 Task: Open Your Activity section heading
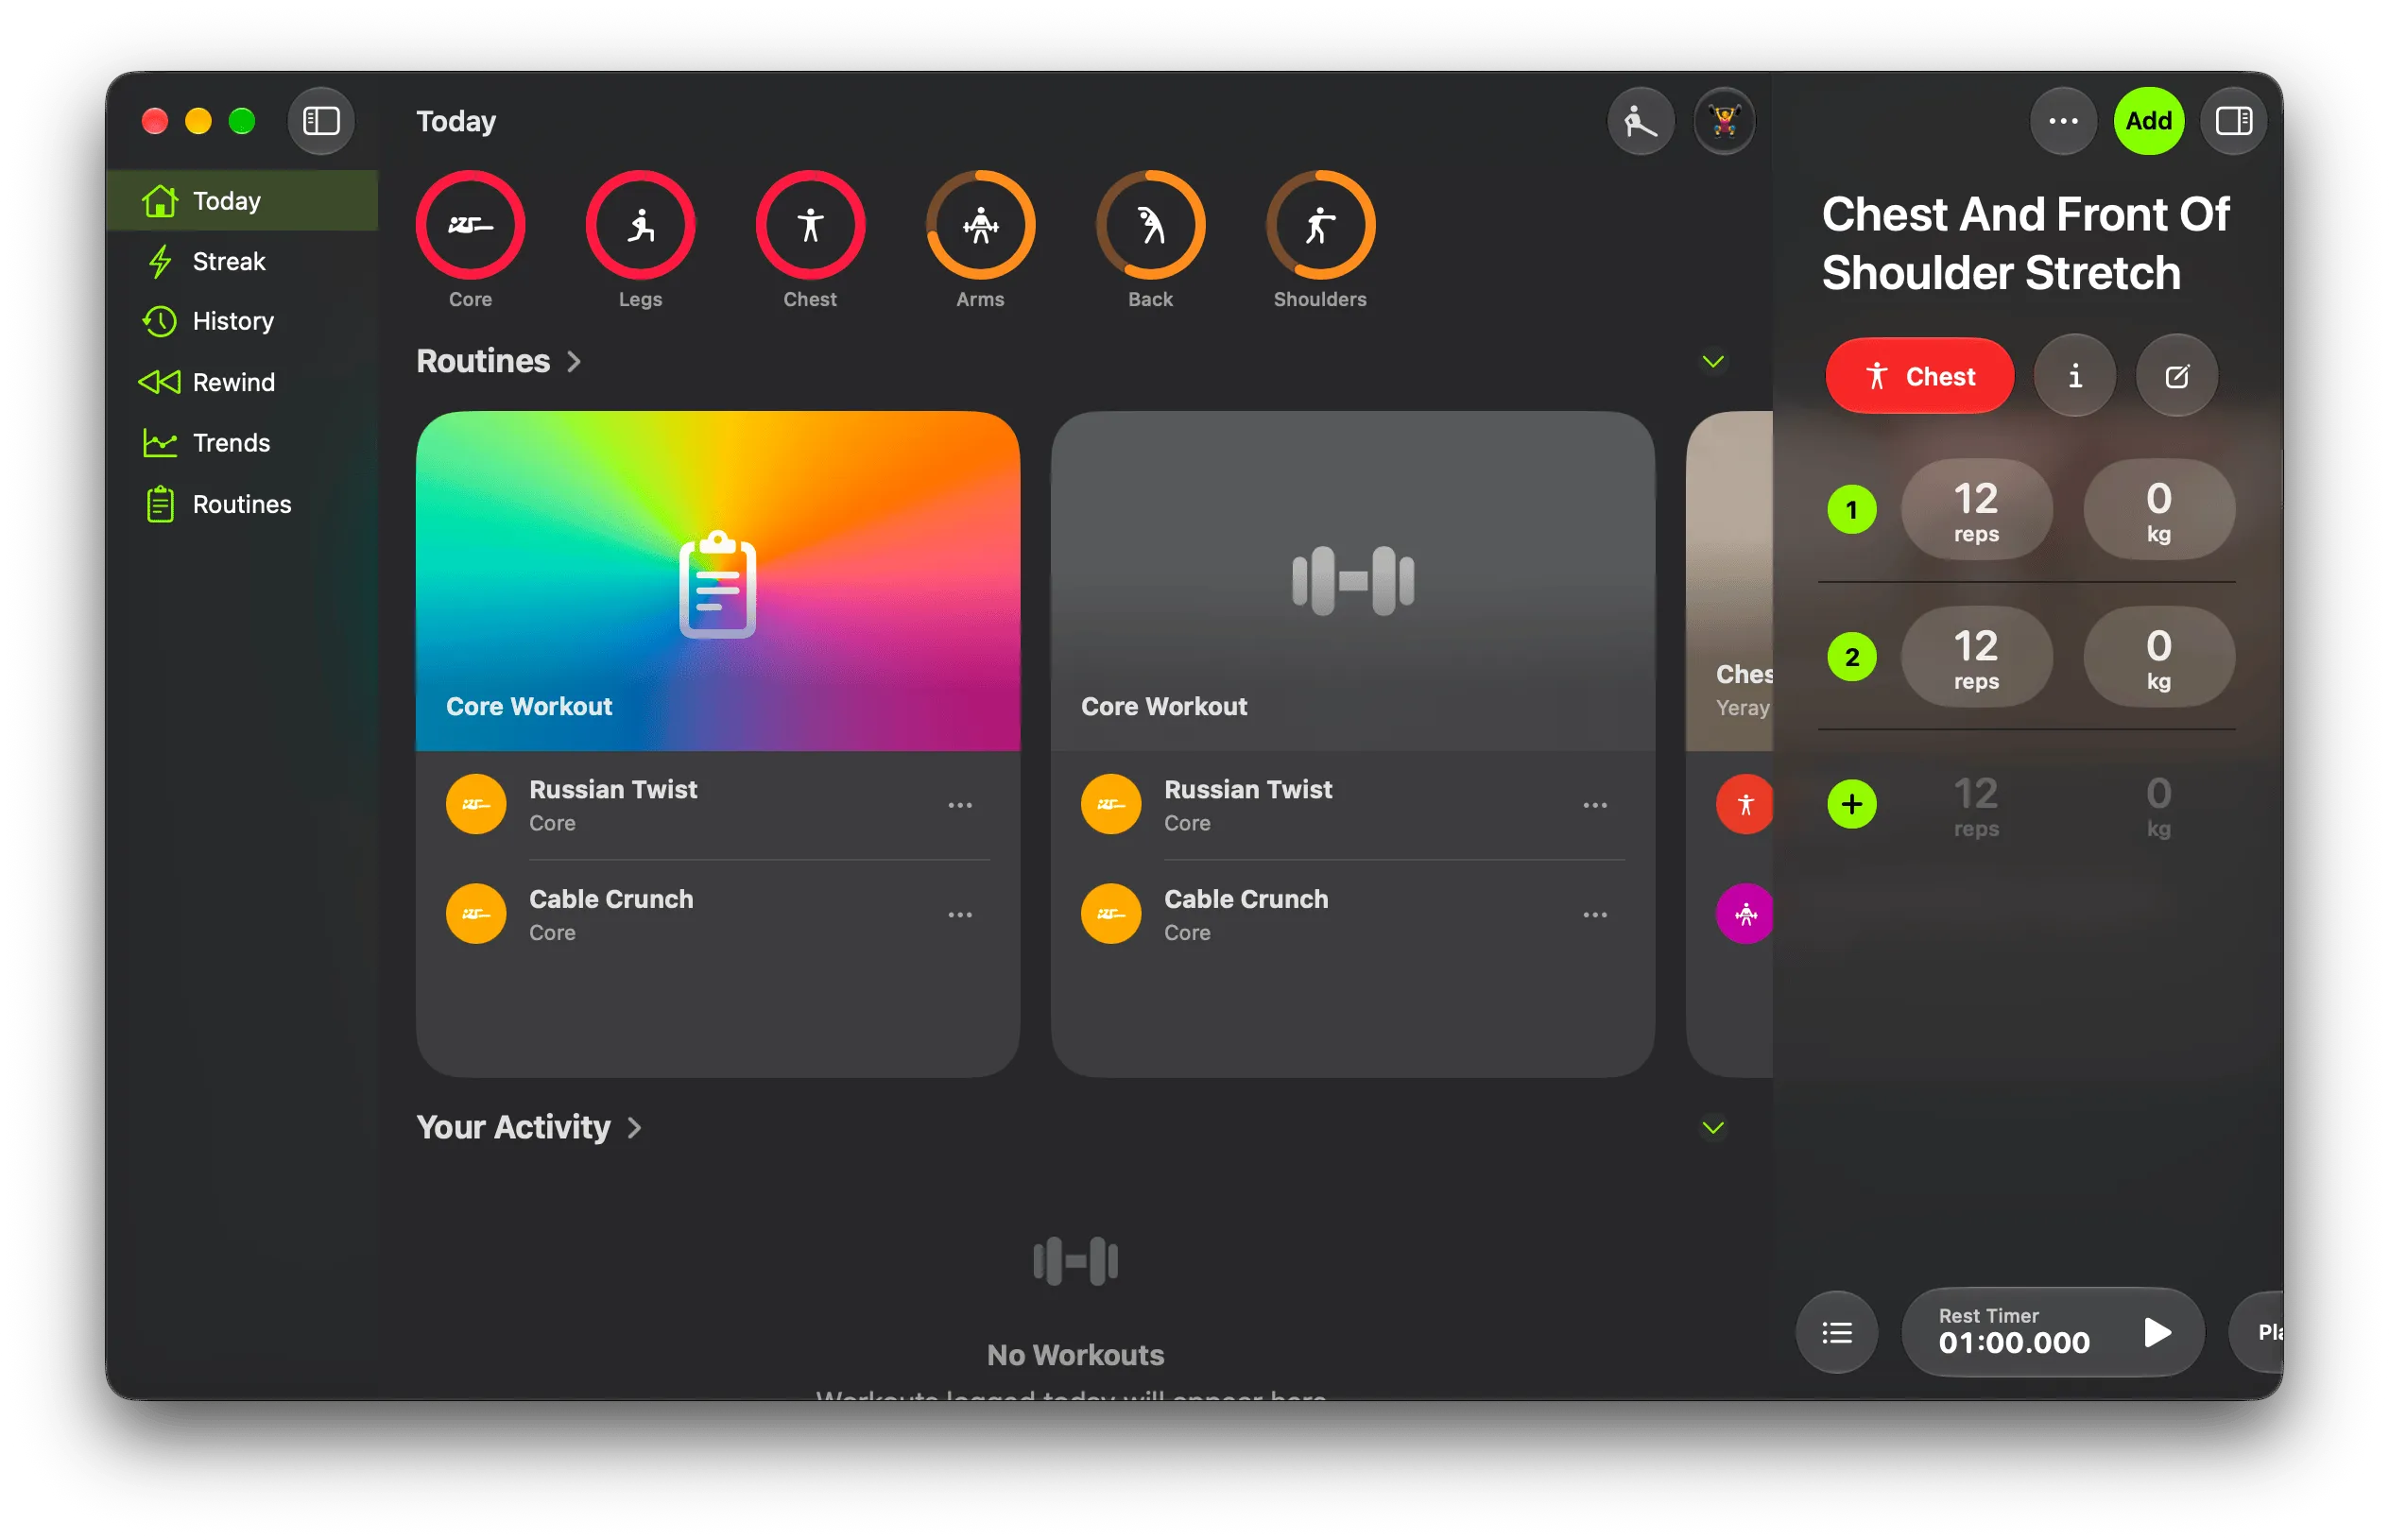pos(528,1128)
